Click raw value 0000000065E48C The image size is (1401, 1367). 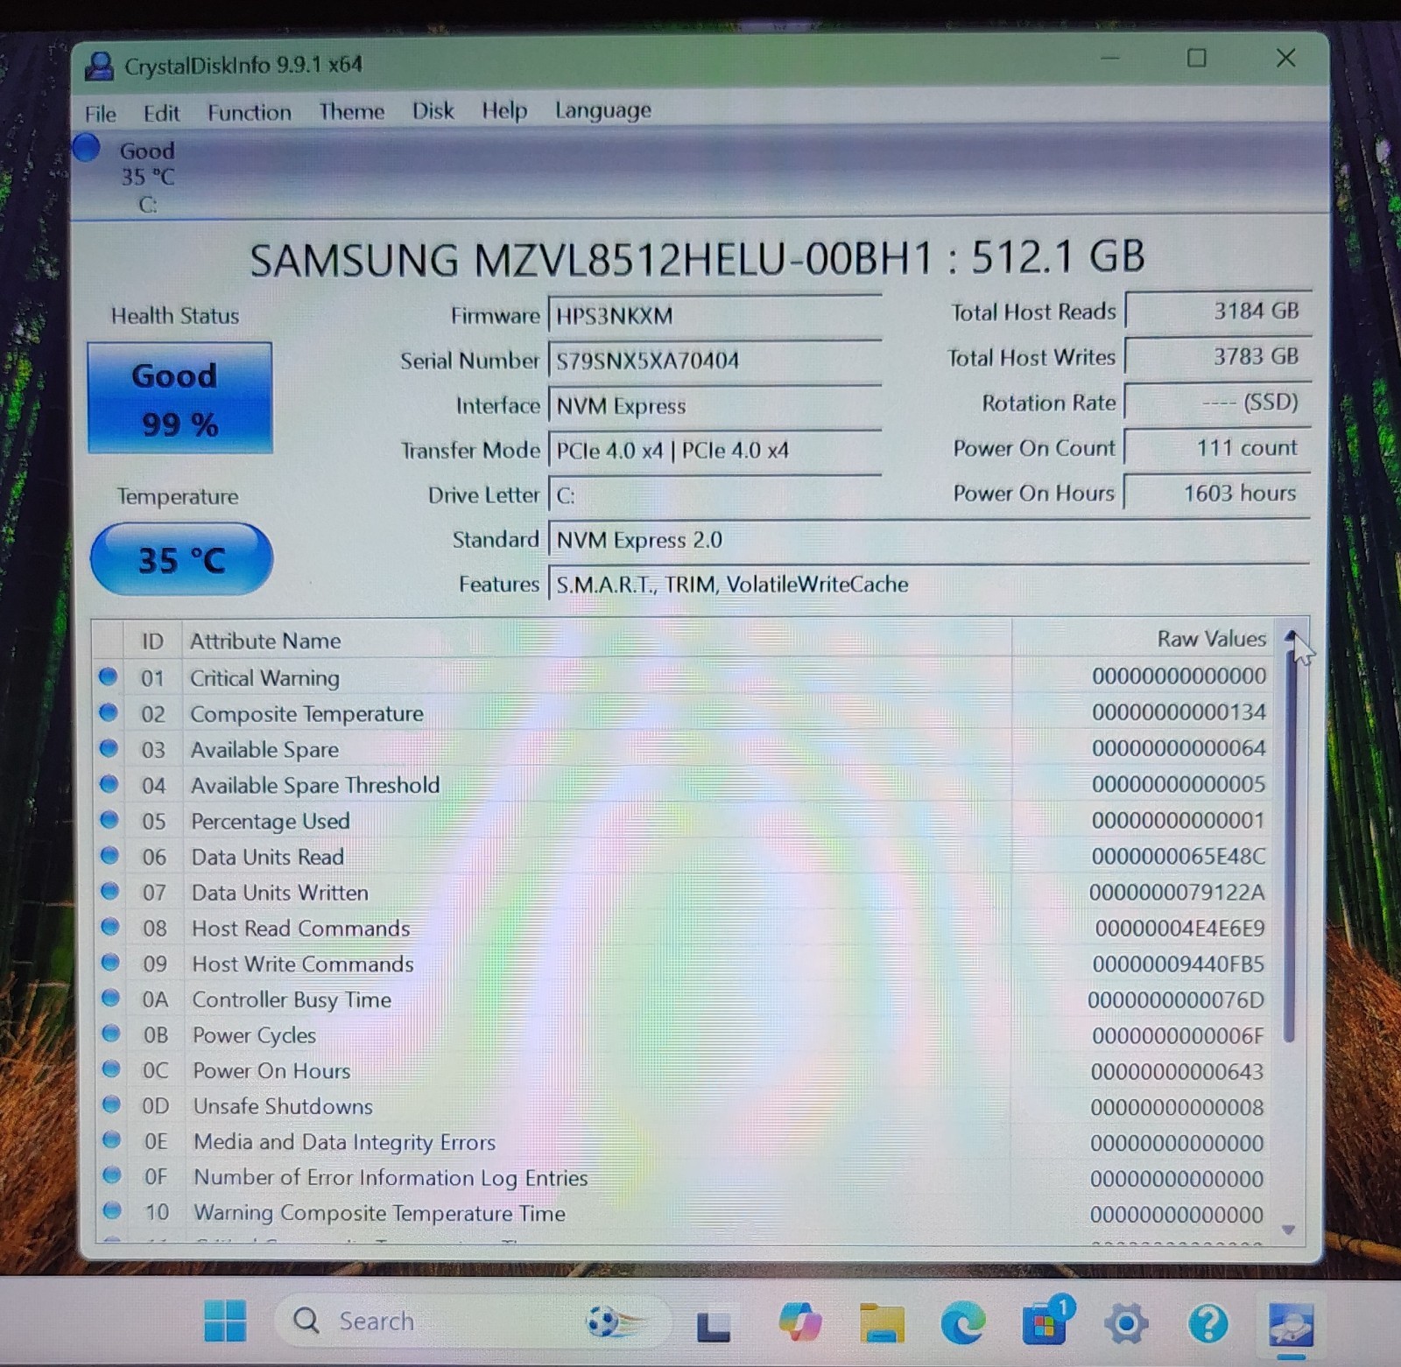pos(1179,856)
